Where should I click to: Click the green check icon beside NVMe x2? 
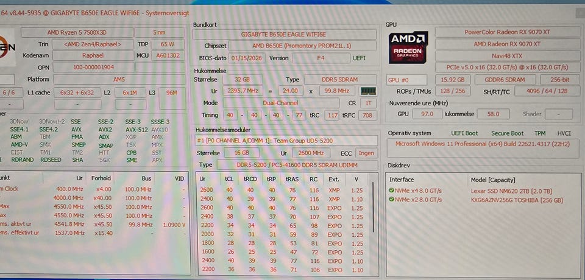pyautogui.click(x=391, y=200)
